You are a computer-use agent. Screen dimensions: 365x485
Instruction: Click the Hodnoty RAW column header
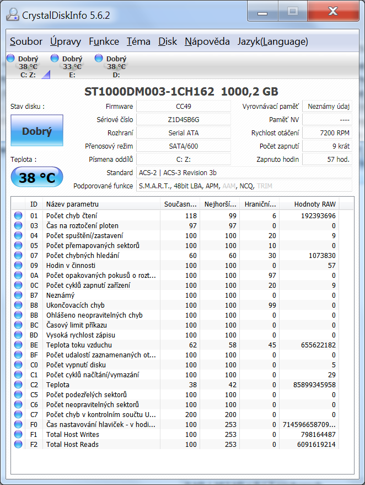tap(309, 204)
